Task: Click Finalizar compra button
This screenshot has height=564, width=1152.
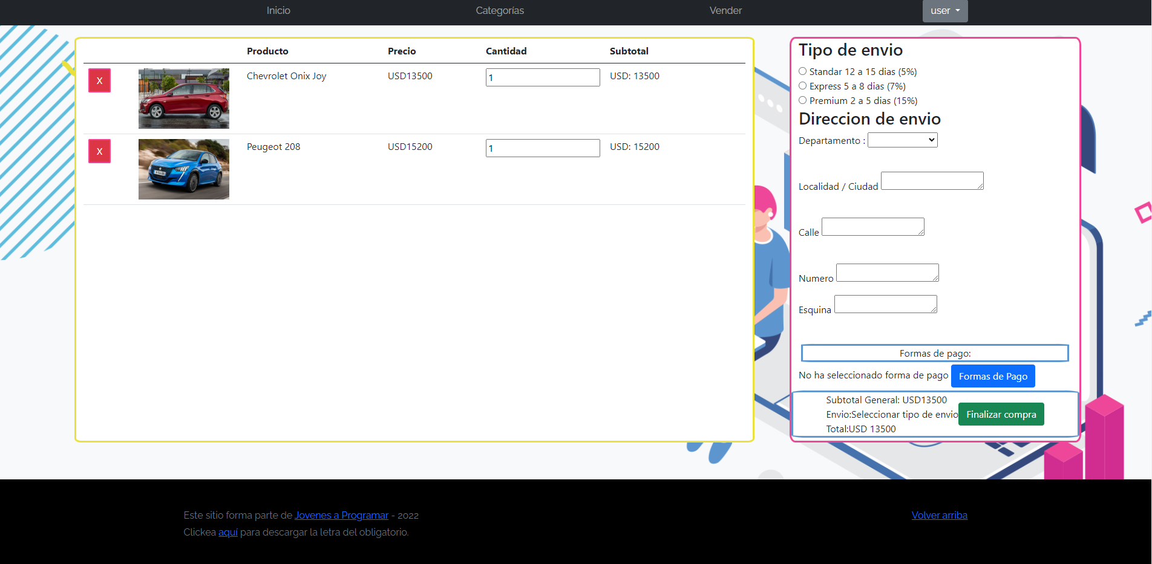Action: [1001, 414]
